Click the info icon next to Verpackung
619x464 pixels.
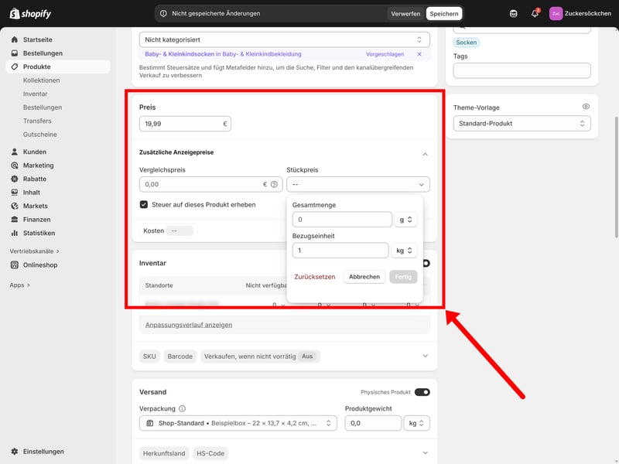[183, 409]
